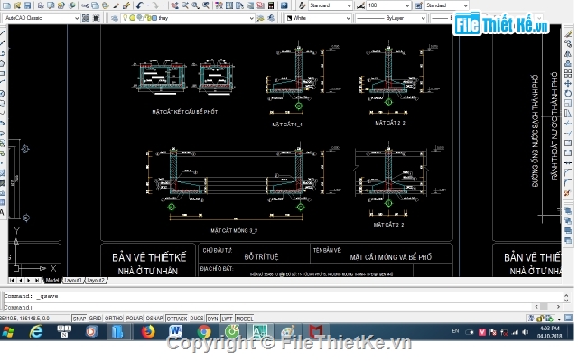Screen dimensions: 578x361
Task: Open the Layer Properties Manager icon
Action: click(x=115, y=18)
